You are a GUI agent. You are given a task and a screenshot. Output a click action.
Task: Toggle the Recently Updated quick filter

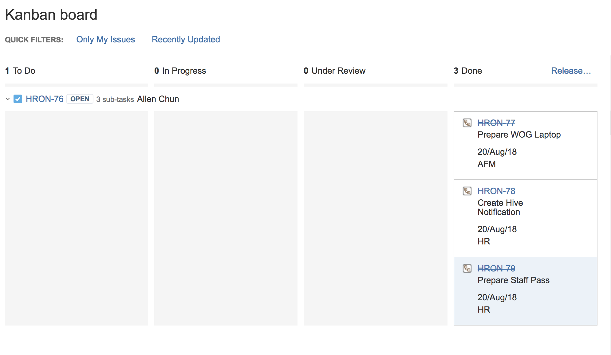tap(186, 39)
